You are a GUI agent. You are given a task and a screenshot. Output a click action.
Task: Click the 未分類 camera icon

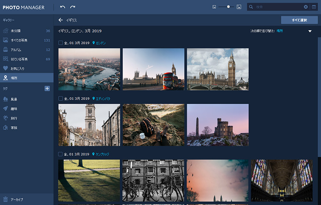[x=5, y=31]
